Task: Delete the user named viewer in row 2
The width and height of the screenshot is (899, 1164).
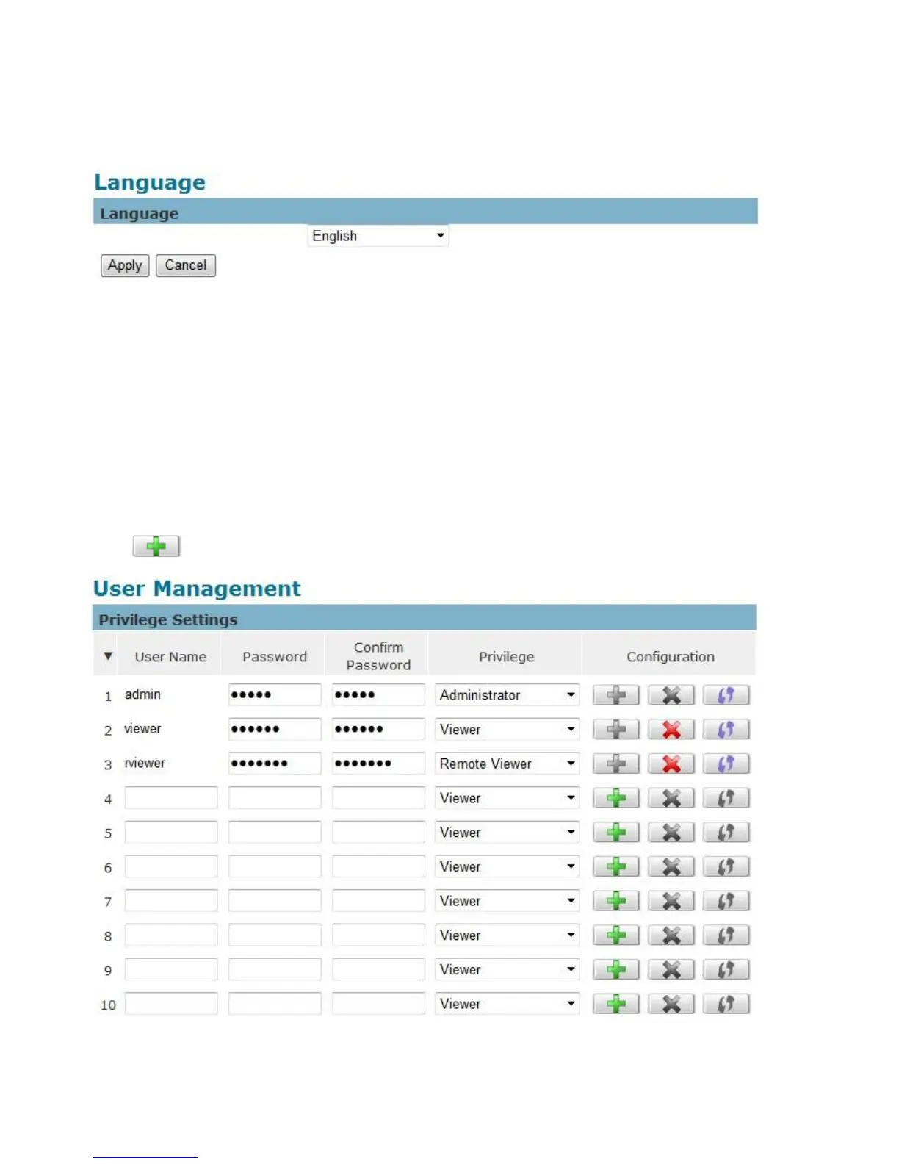Action: pos(671,730)
